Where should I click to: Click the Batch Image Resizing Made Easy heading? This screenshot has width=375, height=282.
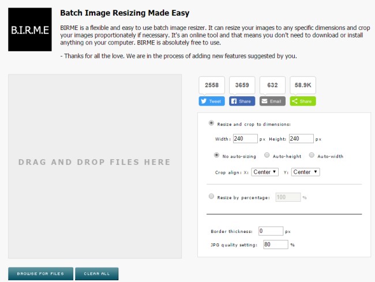(125, 13)
